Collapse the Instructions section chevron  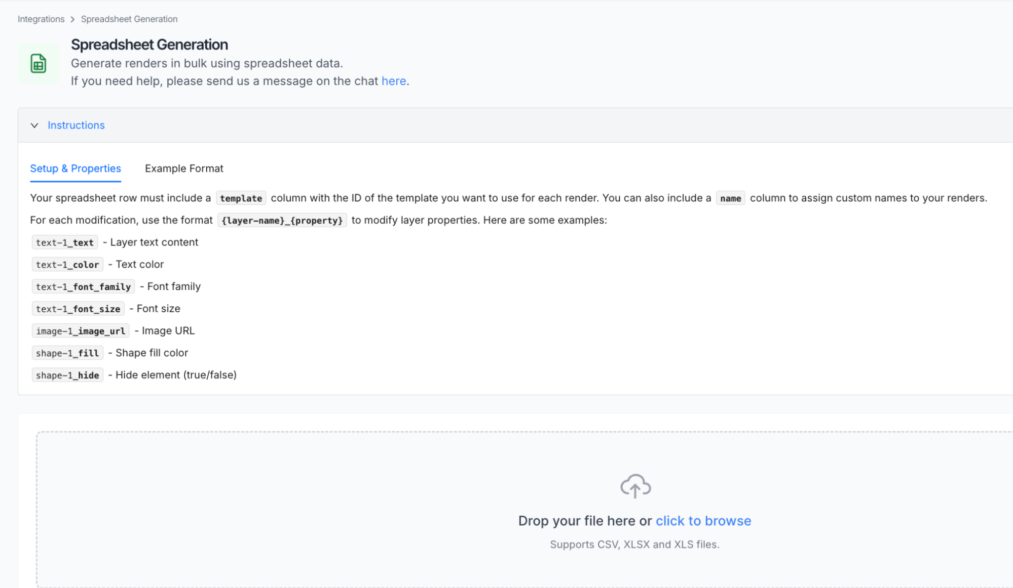coord(34,125)
